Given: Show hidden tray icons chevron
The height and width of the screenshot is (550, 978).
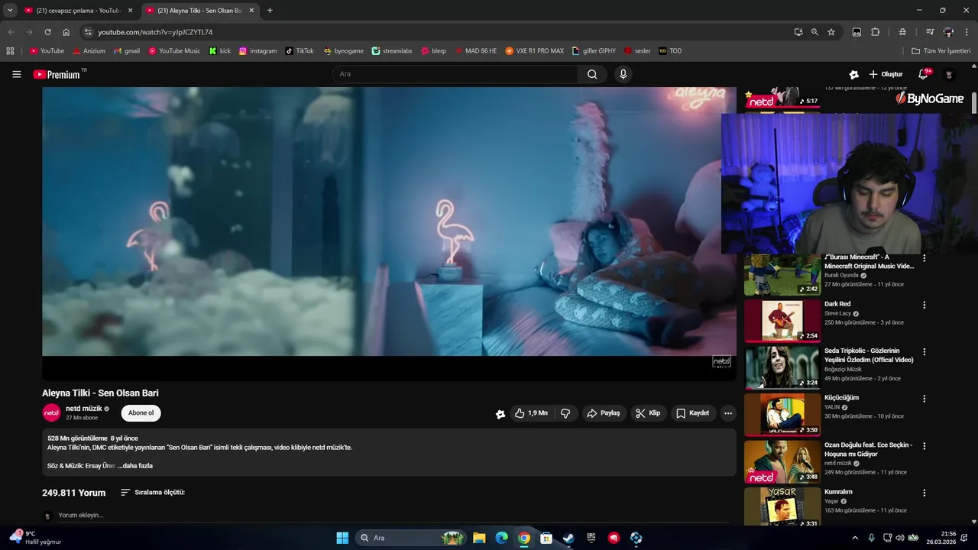Looking at the screenshot, I should (855, 538).
